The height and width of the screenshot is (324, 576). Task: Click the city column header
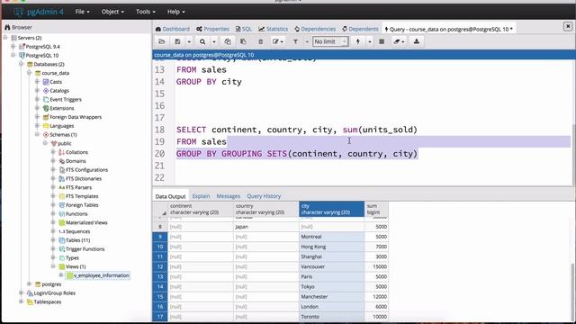(332, 209)
